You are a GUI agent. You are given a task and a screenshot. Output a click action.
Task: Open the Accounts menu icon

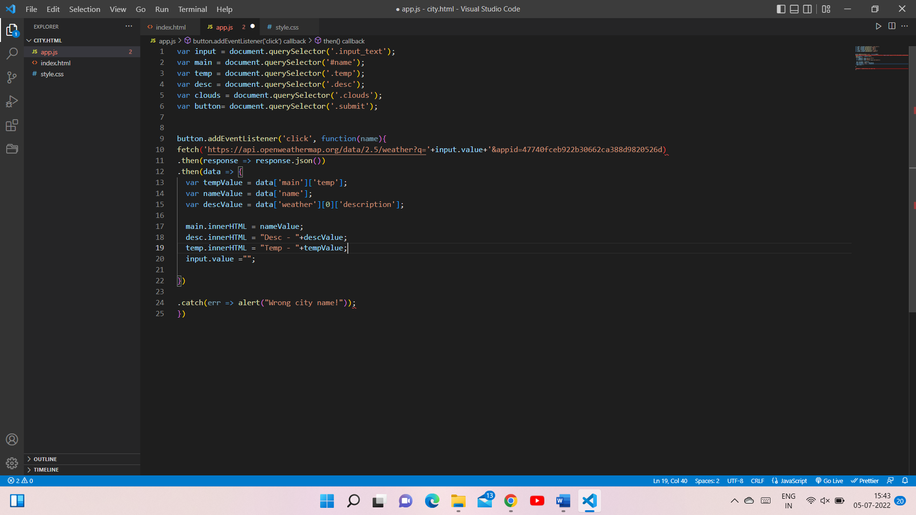click(x=12, y=439)
